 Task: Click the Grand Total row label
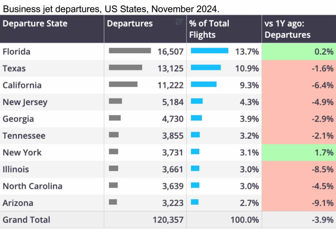tap(26, 220)
